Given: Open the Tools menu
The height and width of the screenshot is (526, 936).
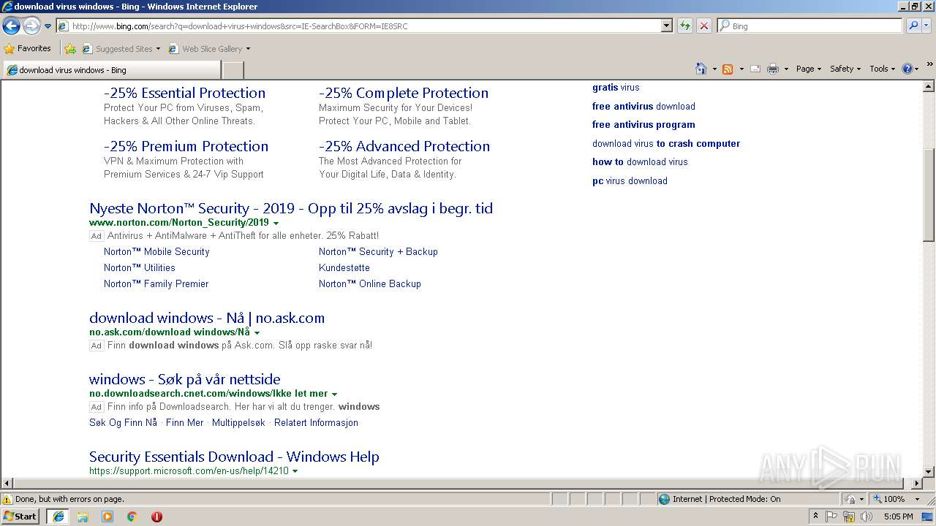Looking at the screenshot, I should point(882,69).
